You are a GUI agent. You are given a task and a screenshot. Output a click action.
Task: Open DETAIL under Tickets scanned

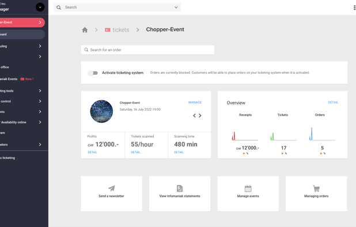tap(135, 152)
